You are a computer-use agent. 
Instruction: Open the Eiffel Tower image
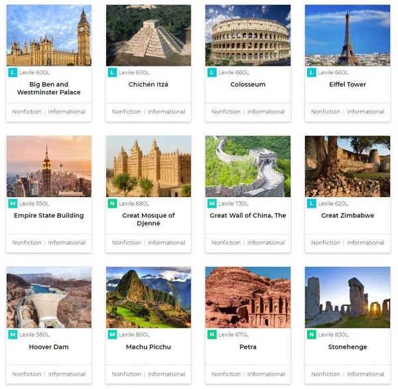348,35
